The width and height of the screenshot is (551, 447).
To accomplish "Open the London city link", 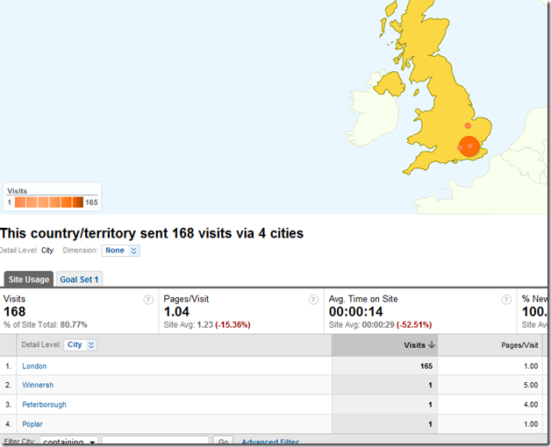I will point(34,366).
